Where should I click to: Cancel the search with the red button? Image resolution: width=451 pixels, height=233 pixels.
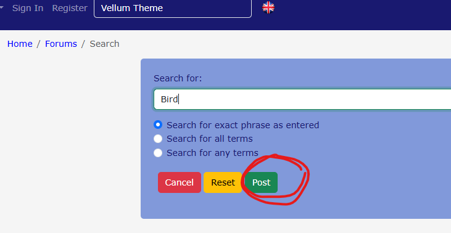pos(180,182)
